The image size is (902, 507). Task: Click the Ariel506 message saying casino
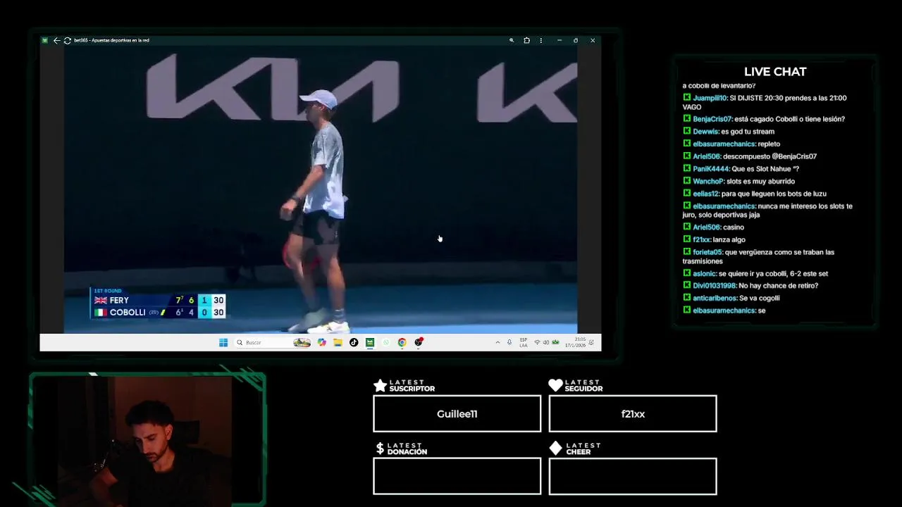click(x=734, y=227)
